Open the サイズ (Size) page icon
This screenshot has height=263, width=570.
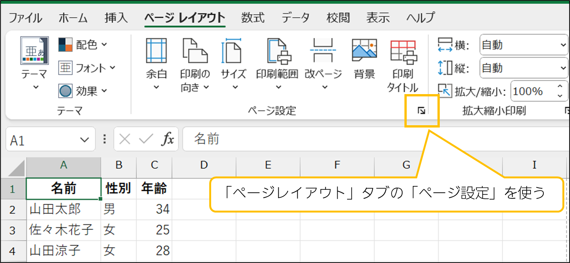tap(233, 51)
